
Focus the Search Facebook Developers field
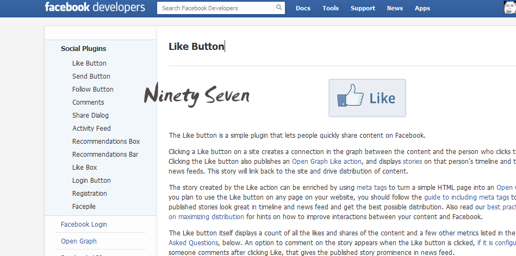[215, 8]
